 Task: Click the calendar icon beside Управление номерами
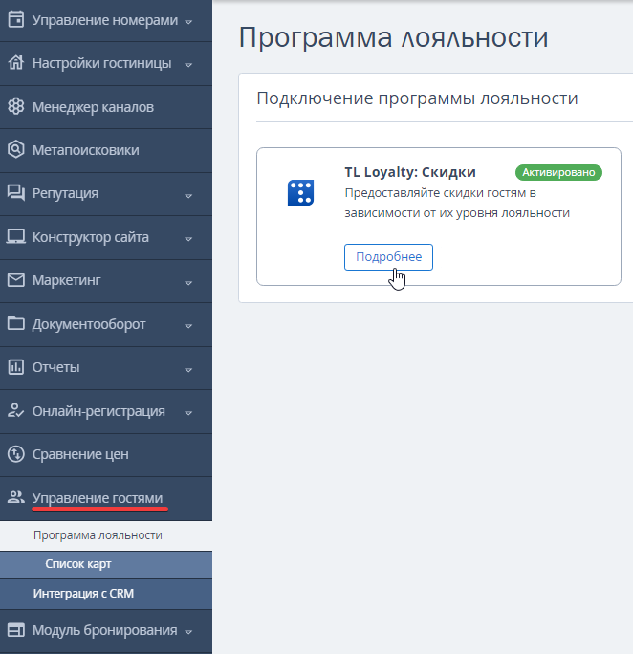[16, 19]
